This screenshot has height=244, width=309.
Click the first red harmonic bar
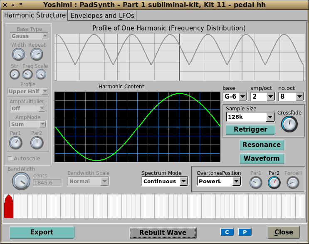click(8, 207)
